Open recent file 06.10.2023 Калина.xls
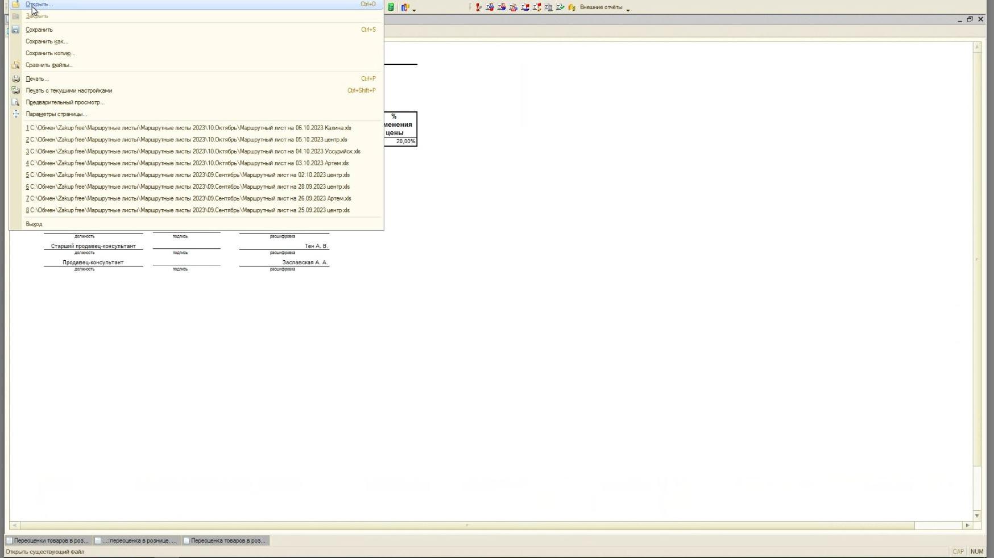 [196, 128]
